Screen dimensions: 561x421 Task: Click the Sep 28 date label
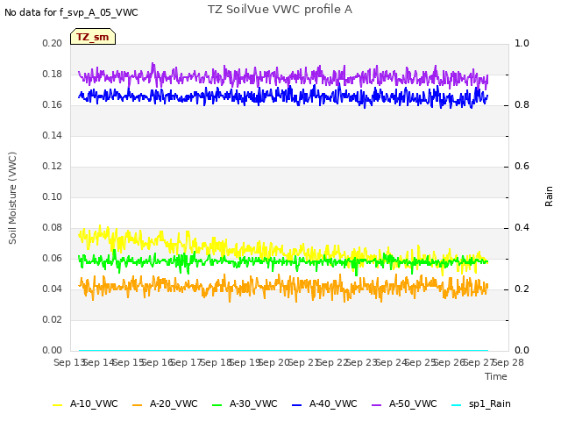point(508,362)
